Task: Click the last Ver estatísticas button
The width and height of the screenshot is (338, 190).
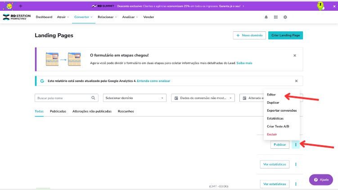Action: (275, 184)
